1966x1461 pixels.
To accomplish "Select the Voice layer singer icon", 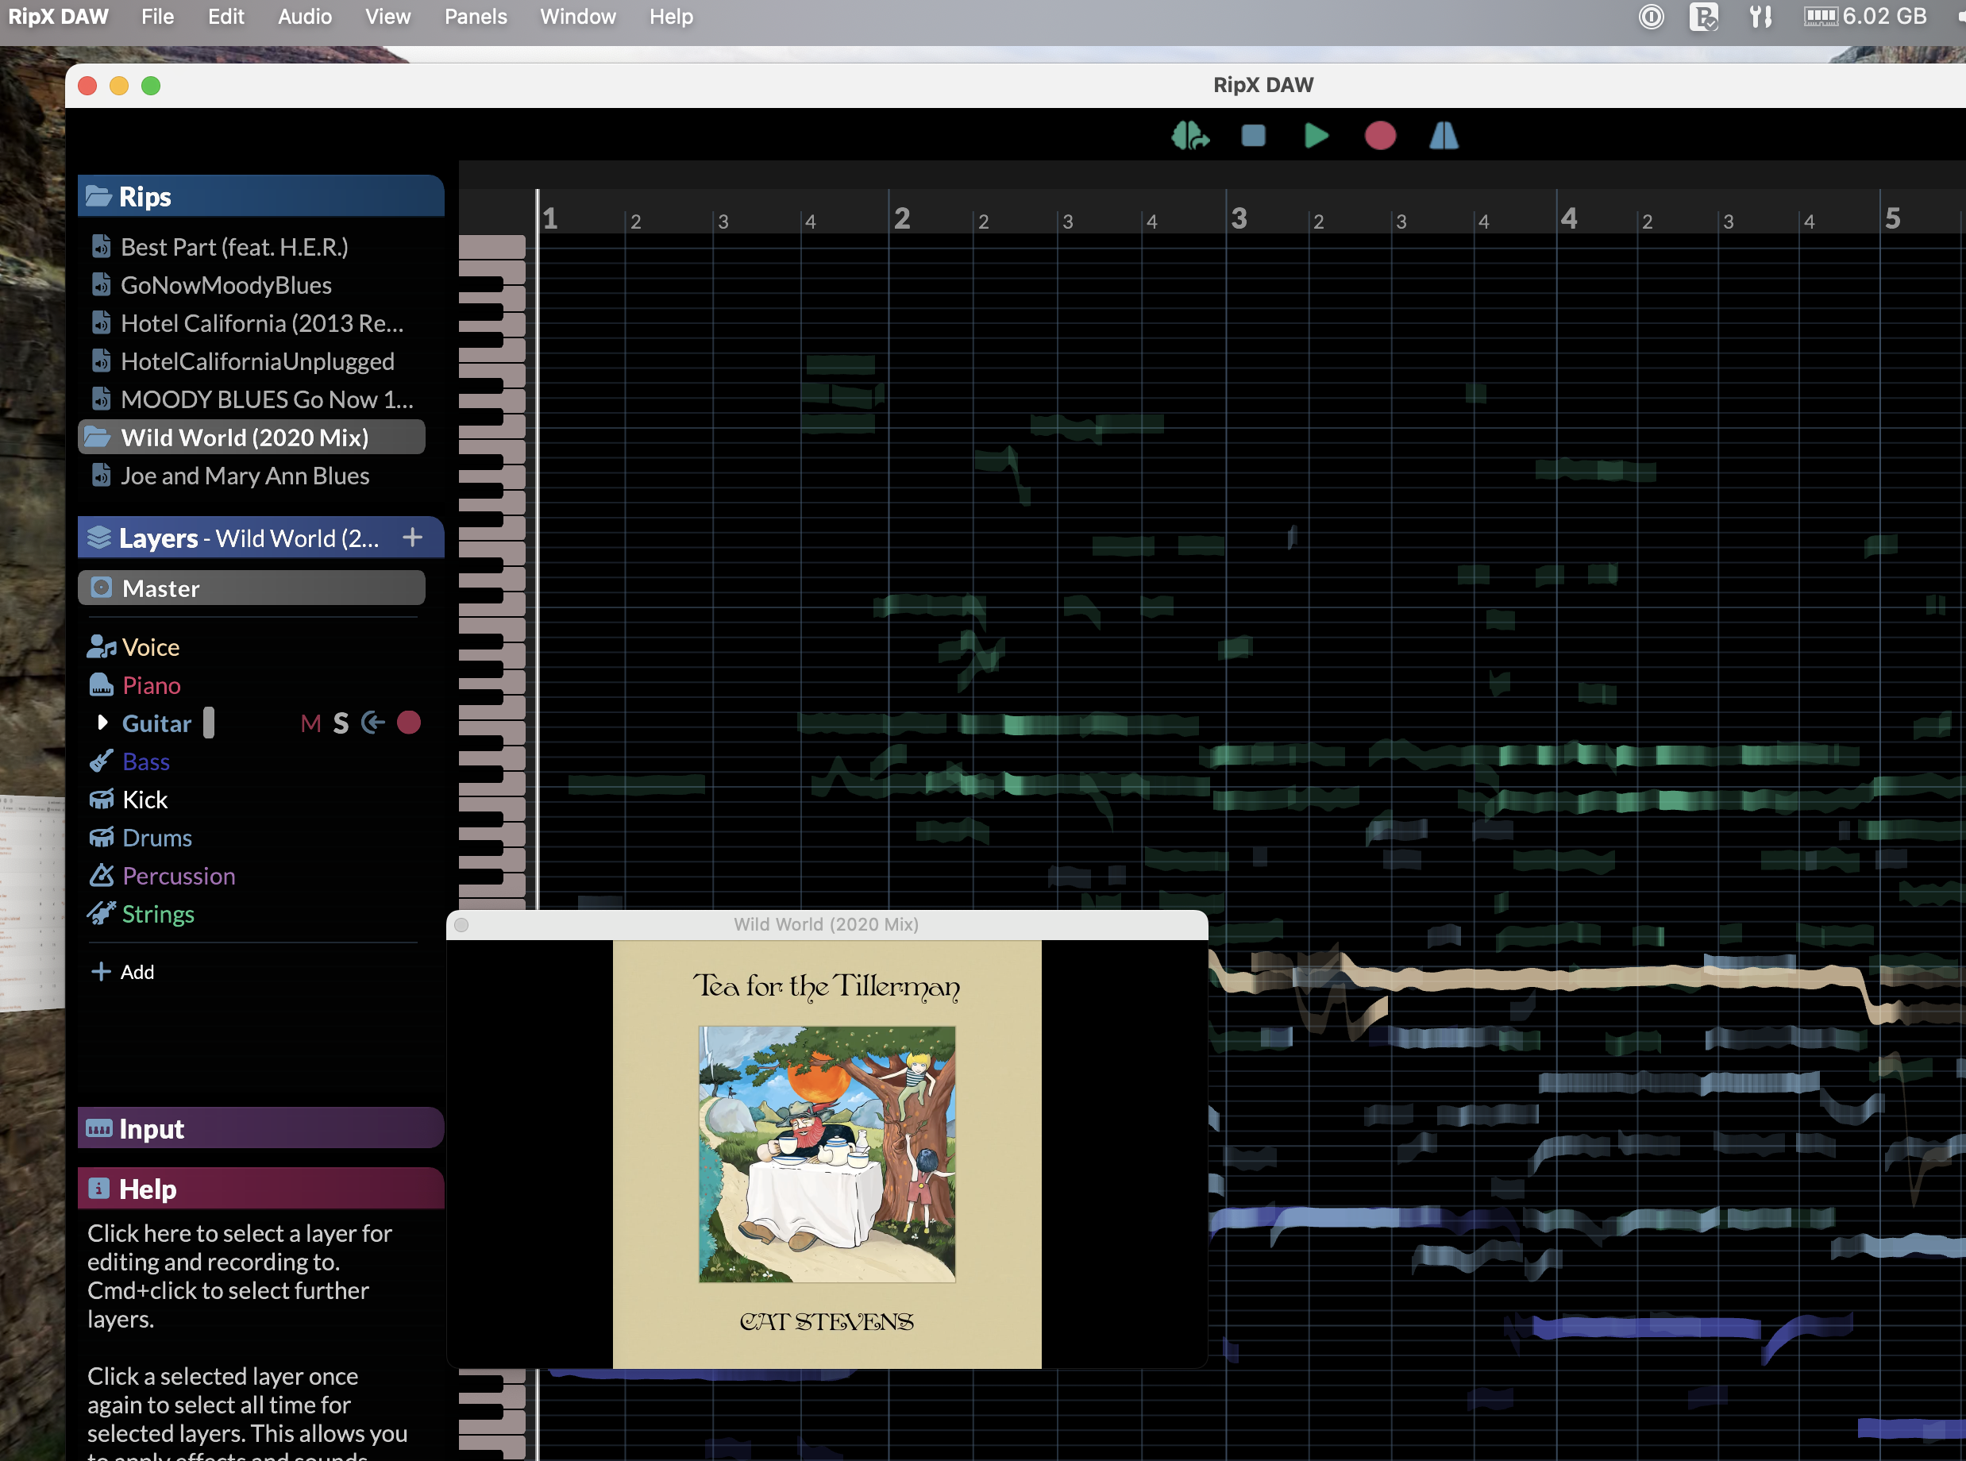I will click(x=102, y=646).
